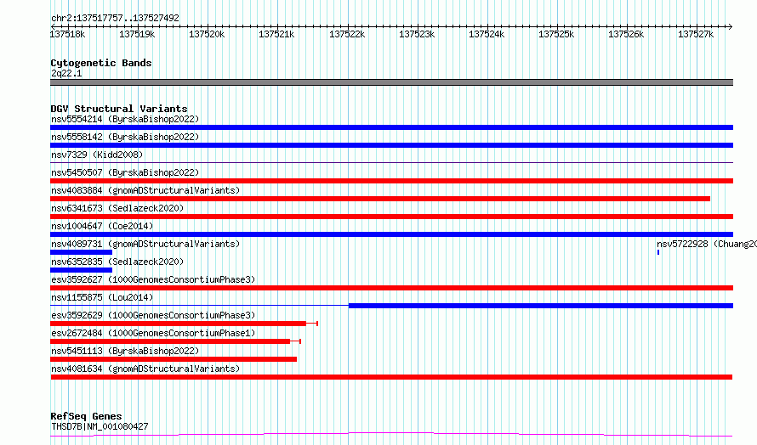Select the red bar for nsv5450507
757x445 pixels.
391,181
